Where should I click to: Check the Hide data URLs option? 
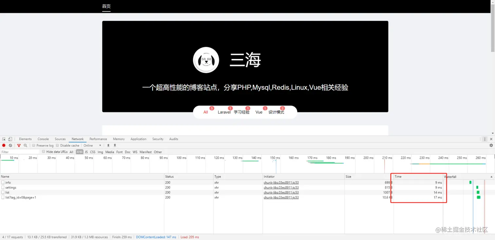(x=44, y=152)
